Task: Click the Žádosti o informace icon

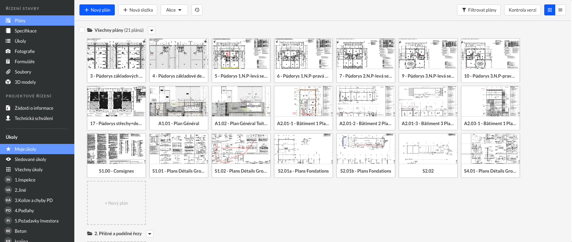Action: (x=8, y=108)
